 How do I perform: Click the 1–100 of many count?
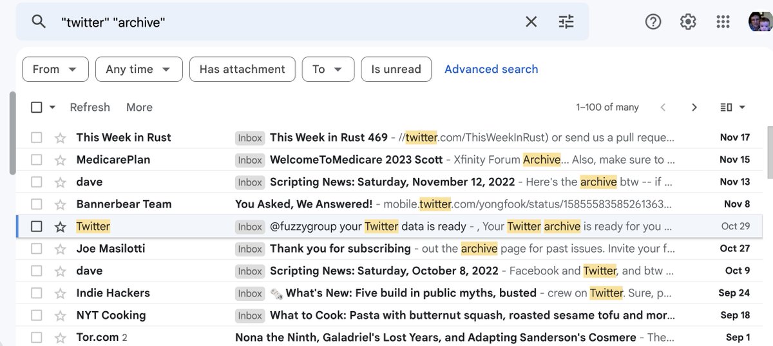tap(607, 108)
